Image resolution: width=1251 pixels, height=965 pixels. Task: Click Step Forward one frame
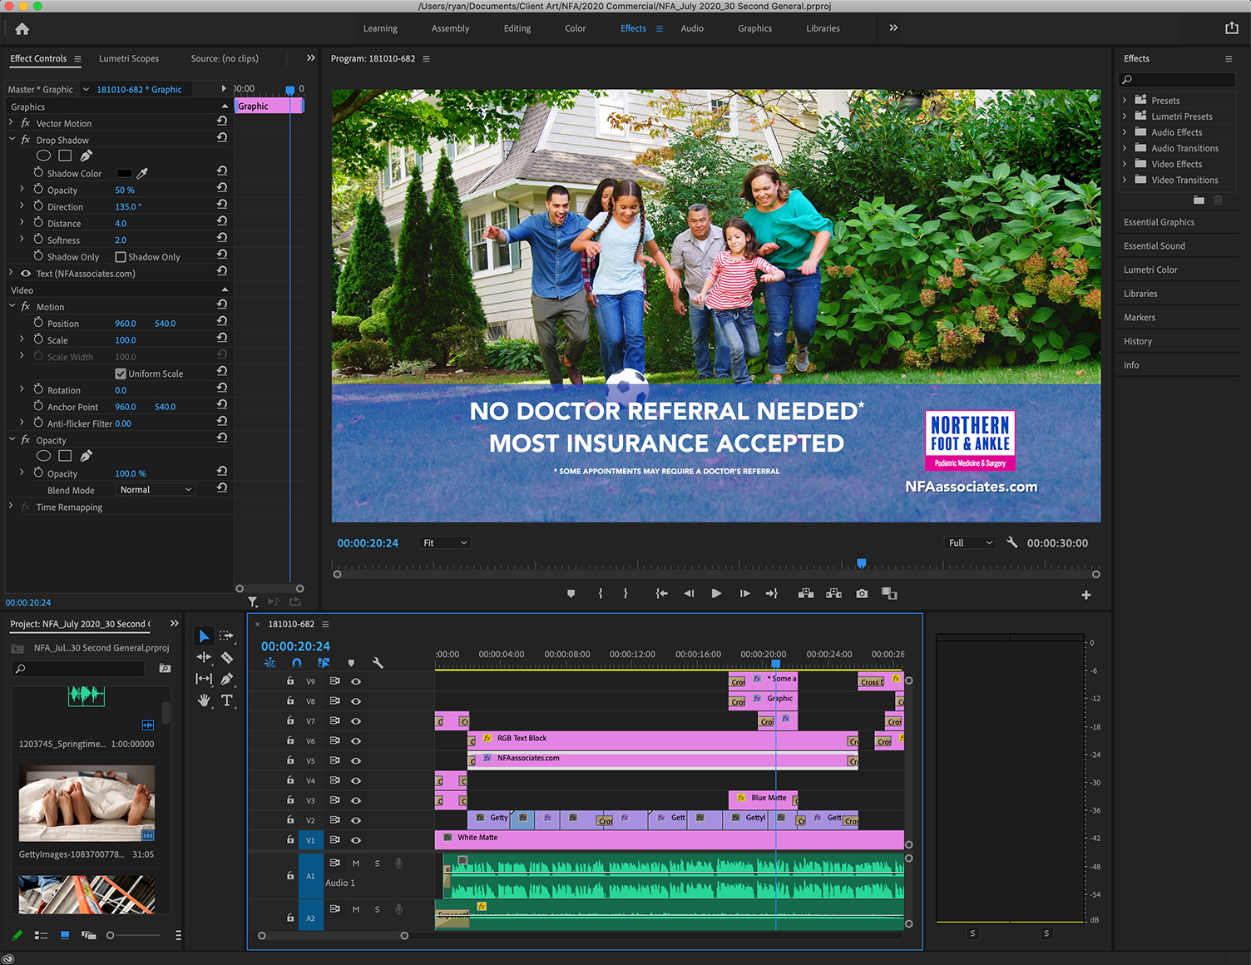(x=744, y=593)
